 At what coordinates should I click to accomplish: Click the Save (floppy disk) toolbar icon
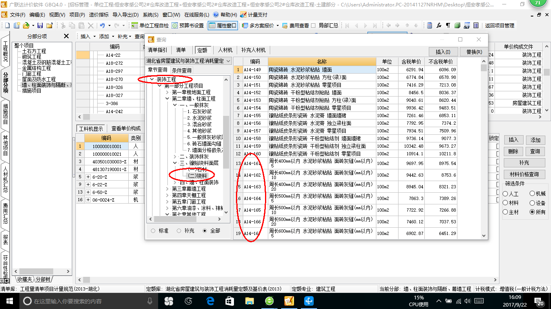(40, 25)
